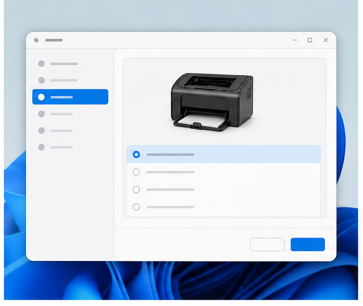Click the white outlined secondary button

coord(267,244)
